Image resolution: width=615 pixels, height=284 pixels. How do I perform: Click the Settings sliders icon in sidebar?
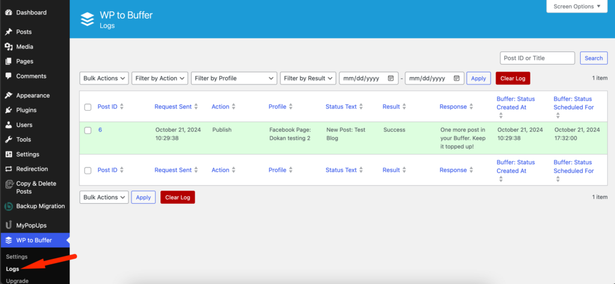point(8,154)
